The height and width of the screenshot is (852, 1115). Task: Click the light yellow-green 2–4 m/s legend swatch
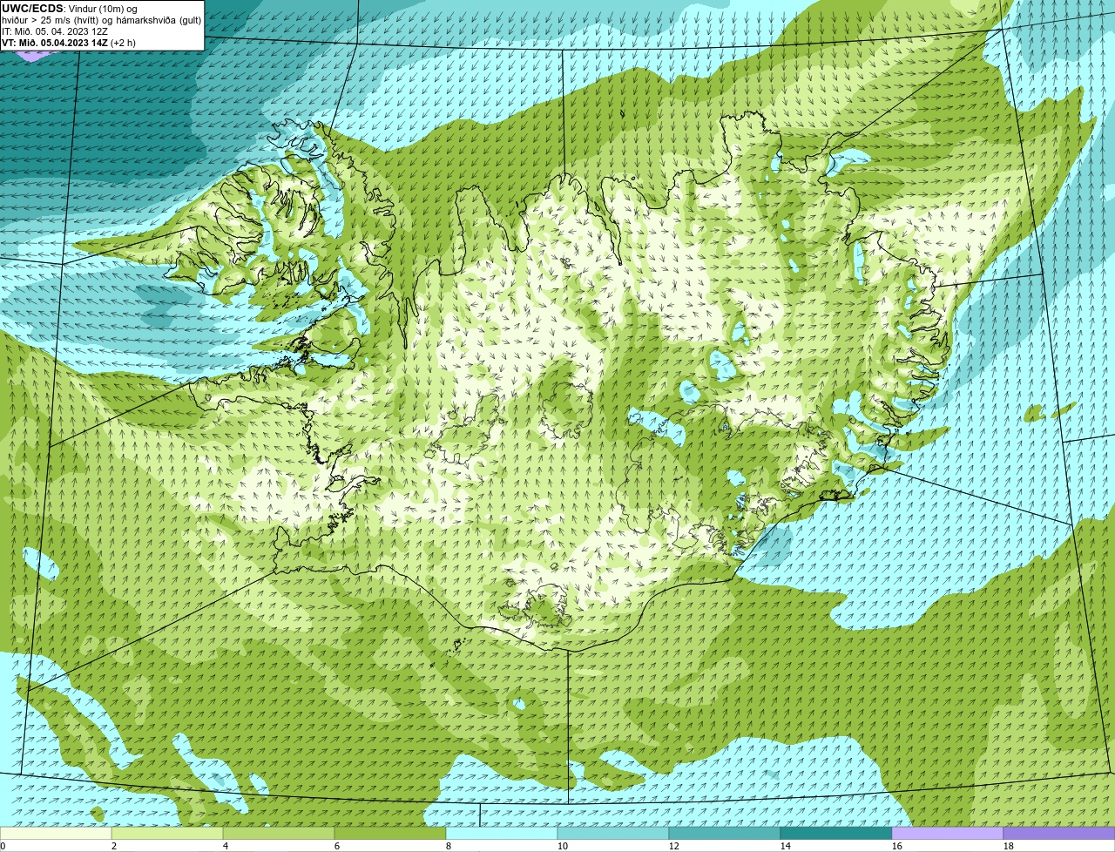(167, 833)
